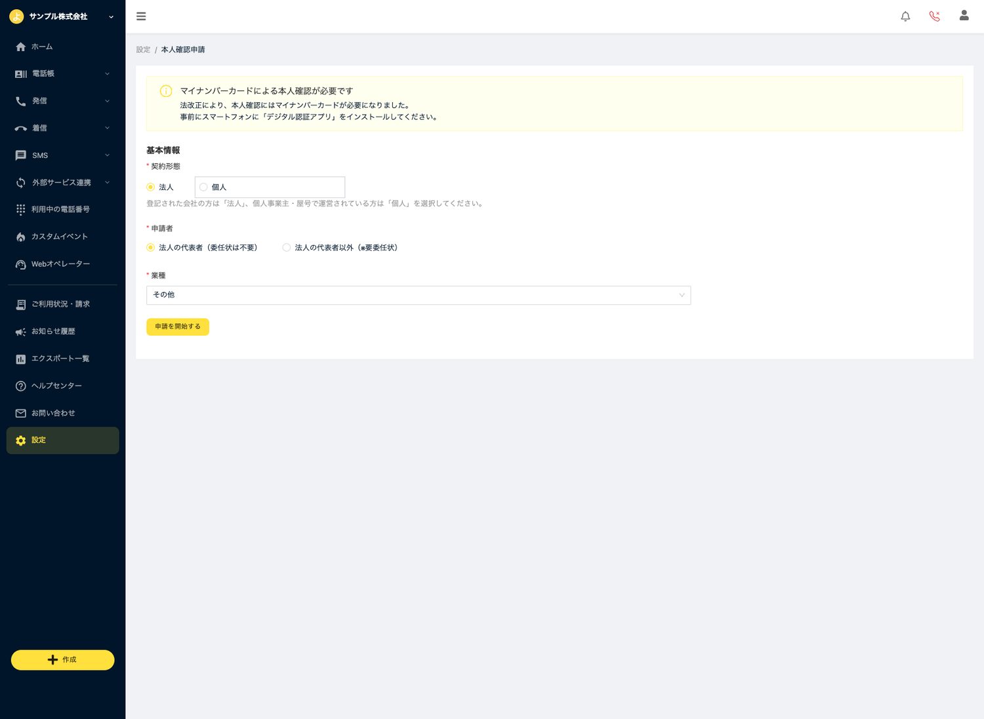The height and width of the screenshot is (719, 984).
Task: Open ヘルプセンター question mark icon
Action: (21, 386)
